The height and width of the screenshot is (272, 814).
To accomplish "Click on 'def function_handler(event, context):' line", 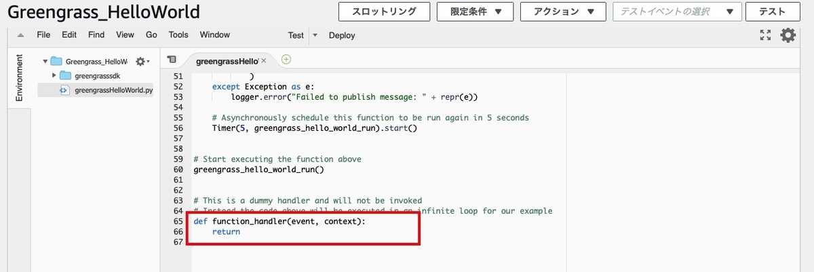I will pyautogui.click(x=279, y=221).
